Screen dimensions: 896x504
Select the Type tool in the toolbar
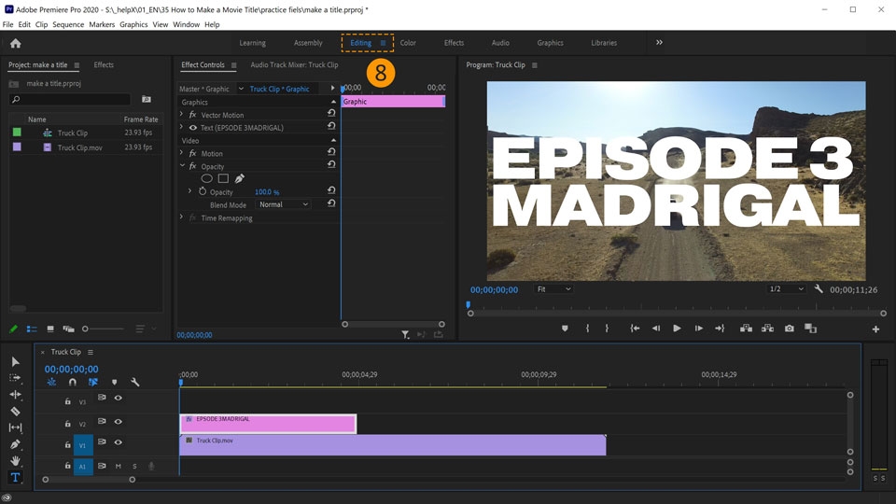coord(15,478)
